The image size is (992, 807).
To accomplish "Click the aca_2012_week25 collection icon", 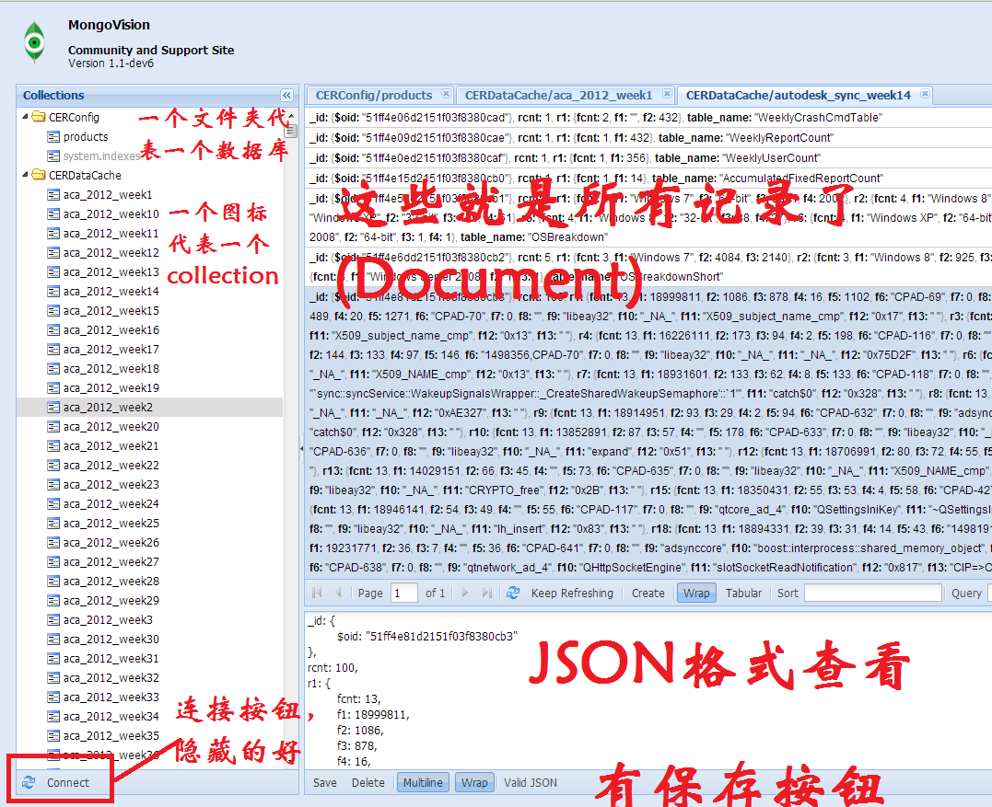I will 53,524.
